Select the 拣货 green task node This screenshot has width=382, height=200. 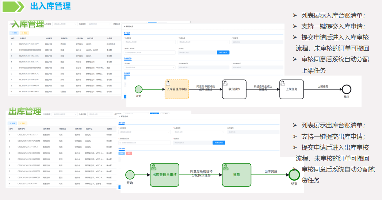click(x=236, y=175)
